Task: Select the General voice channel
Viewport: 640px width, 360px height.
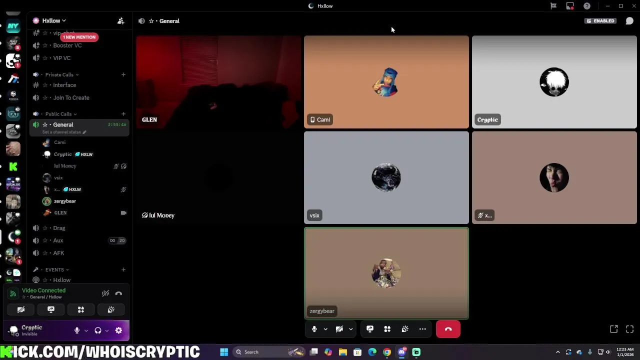Action: point(62,124)
